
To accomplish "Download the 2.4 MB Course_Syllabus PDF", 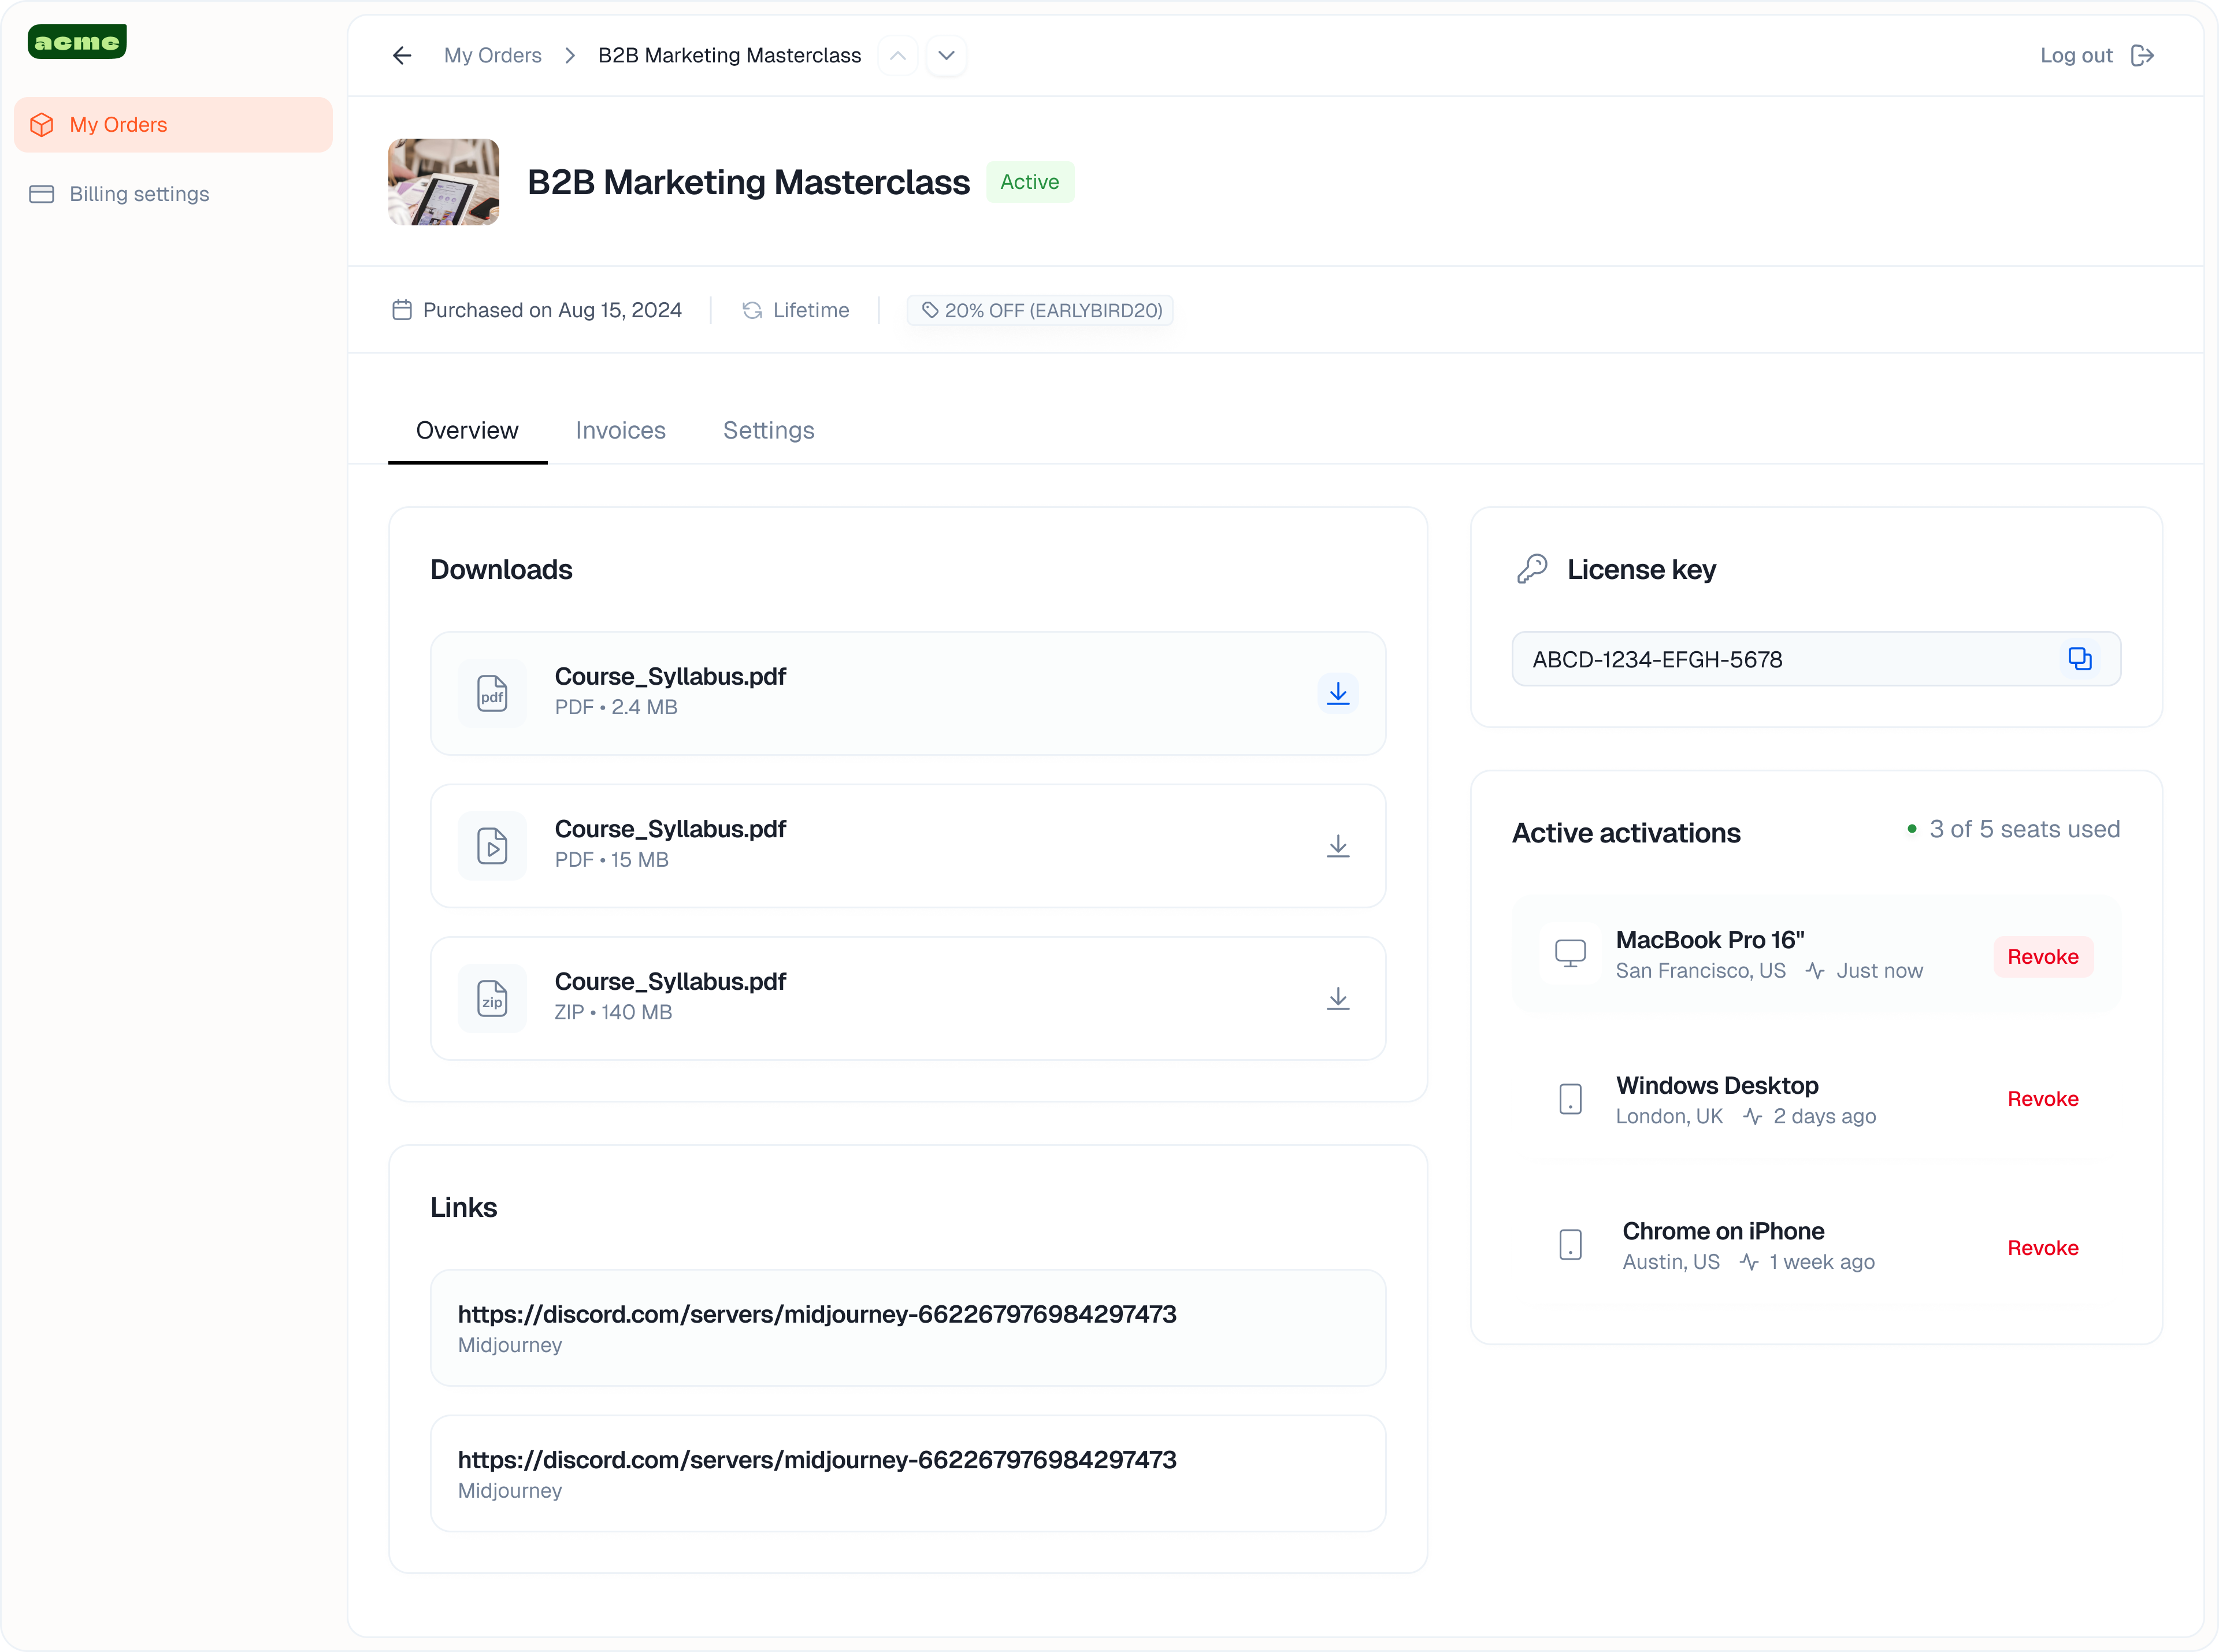I will 1337,693.
